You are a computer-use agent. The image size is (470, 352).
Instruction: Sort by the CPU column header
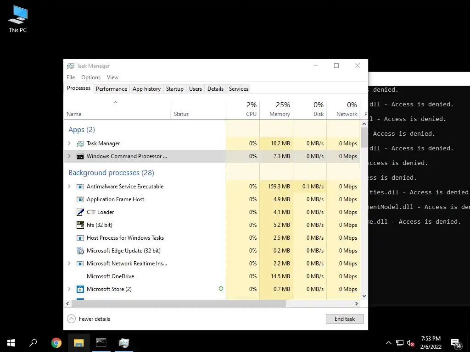pos(243,110)
